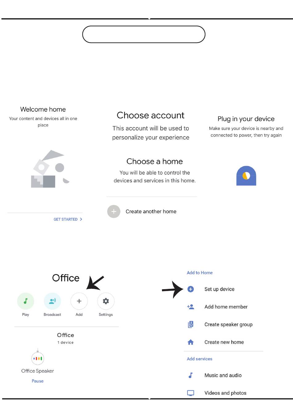Pause the Office Speaker

[x=38, y=381]
